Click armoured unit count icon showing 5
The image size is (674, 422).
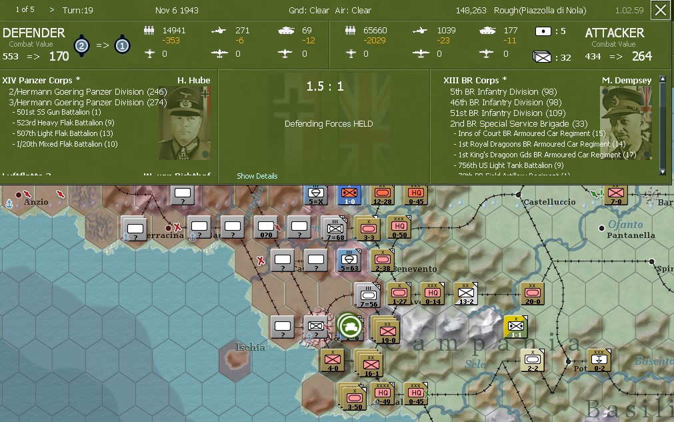(x=543, y=31)
